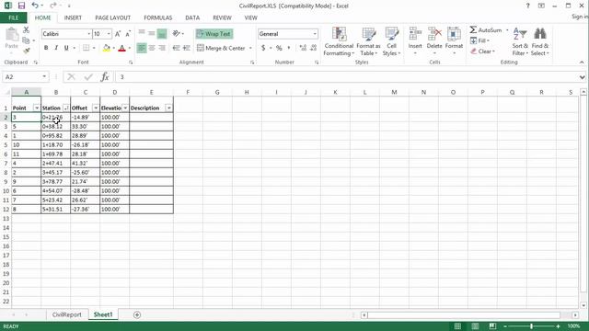589x331 pixels.
Task: Expand Merge & Center options arrow
Action: (x=250, y=48)
